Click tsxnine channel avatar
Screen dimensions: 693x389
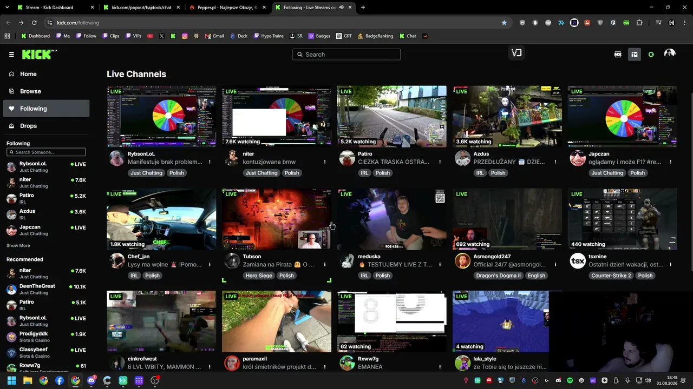(578, 261)
